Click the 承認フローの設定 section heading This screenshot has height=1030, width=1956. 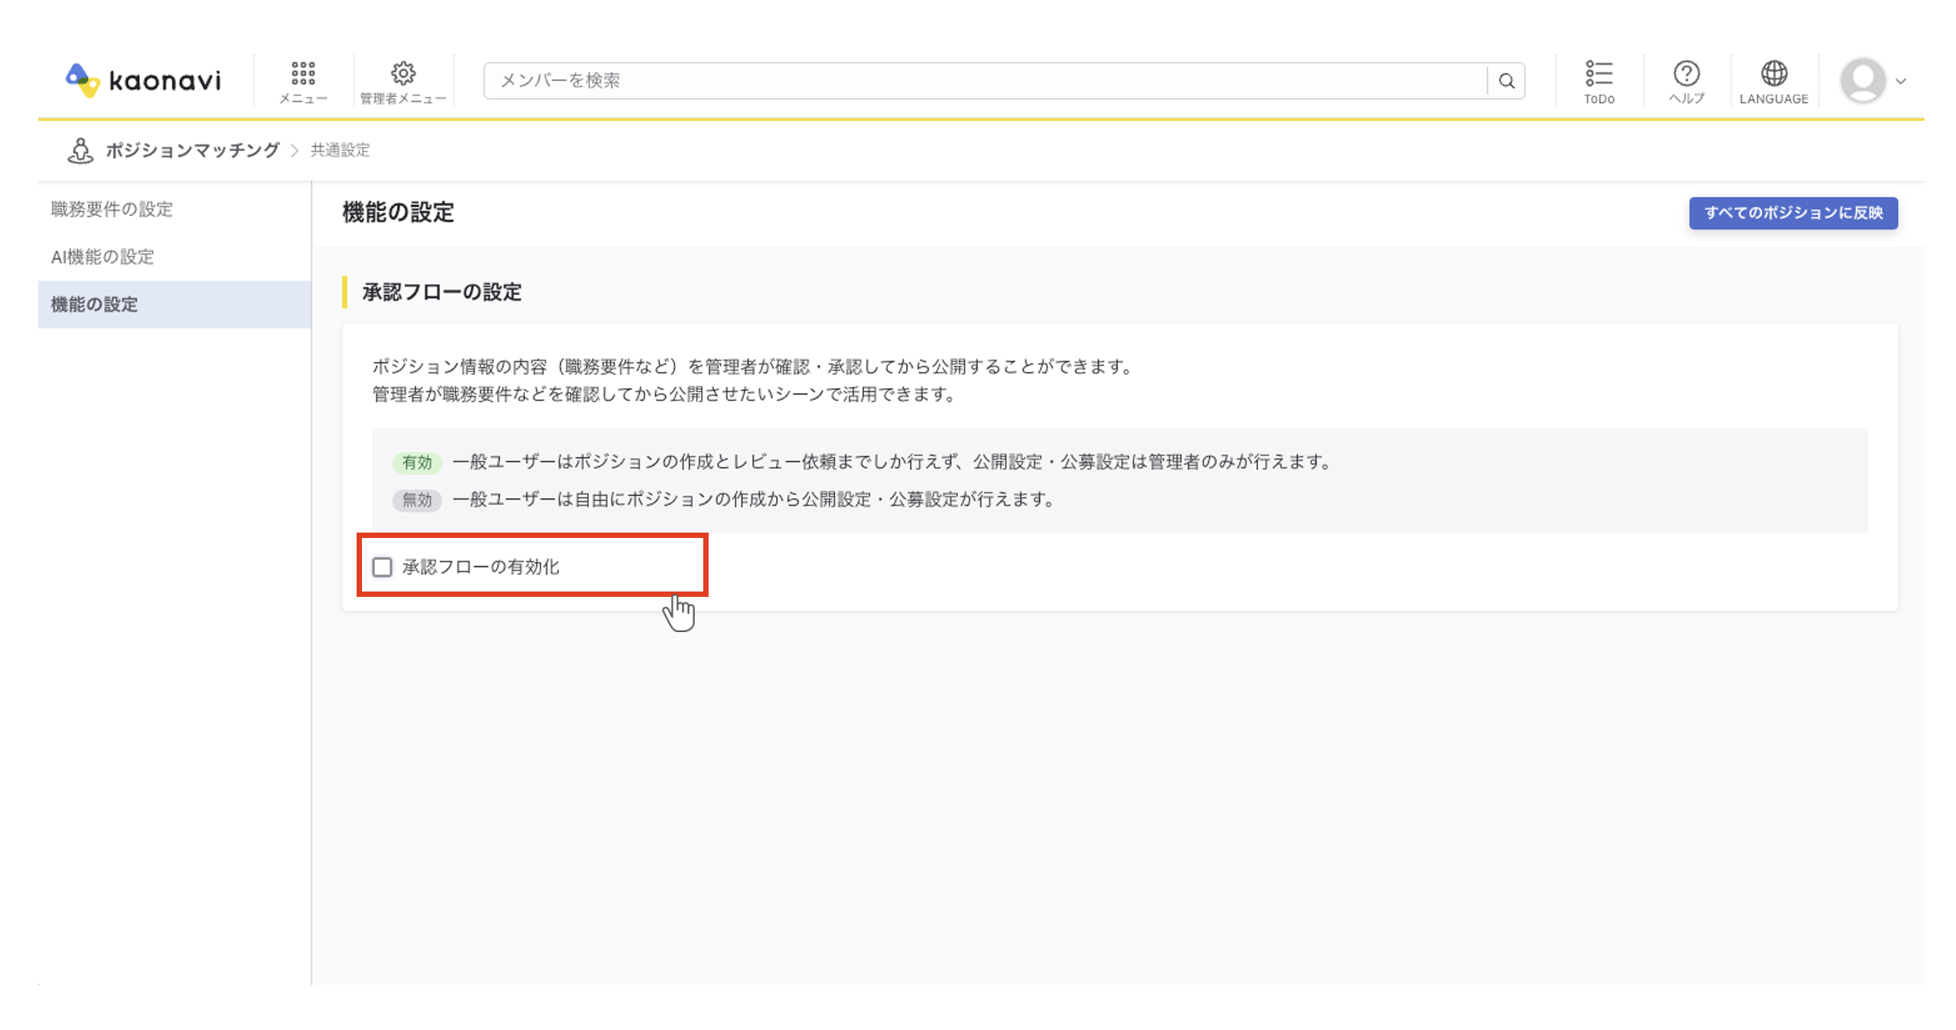point(442,292)
